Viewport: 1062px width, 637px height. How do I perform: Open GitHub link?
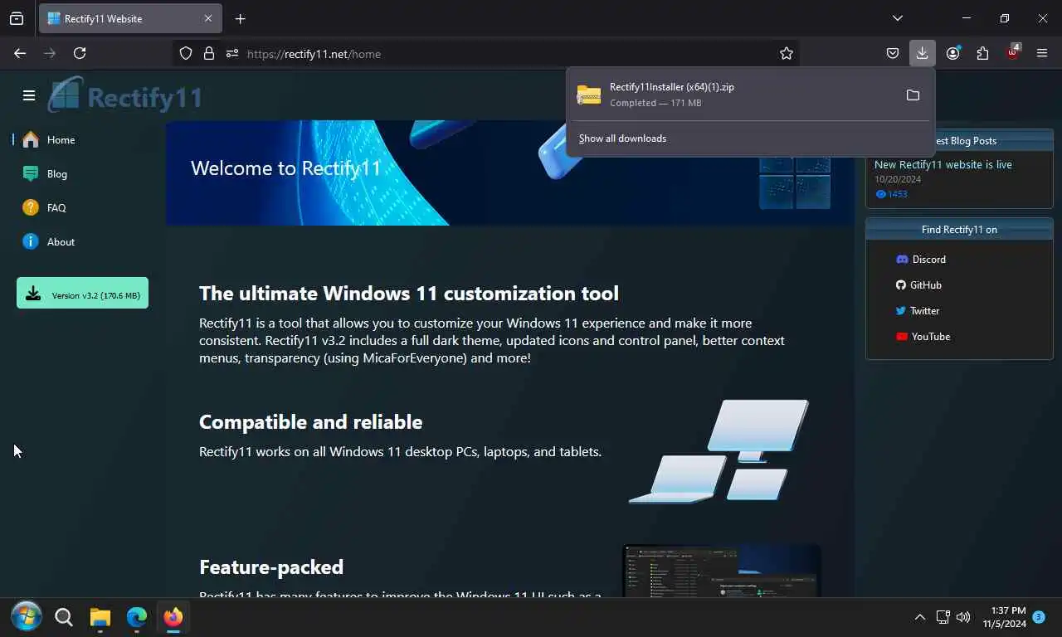pos(918,284)
